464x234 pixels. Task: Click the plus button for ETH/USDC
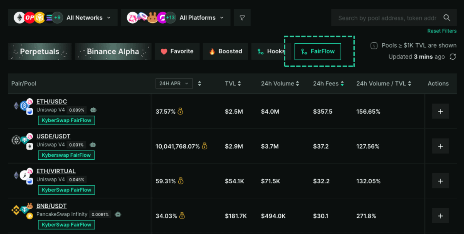pos(440,111)
